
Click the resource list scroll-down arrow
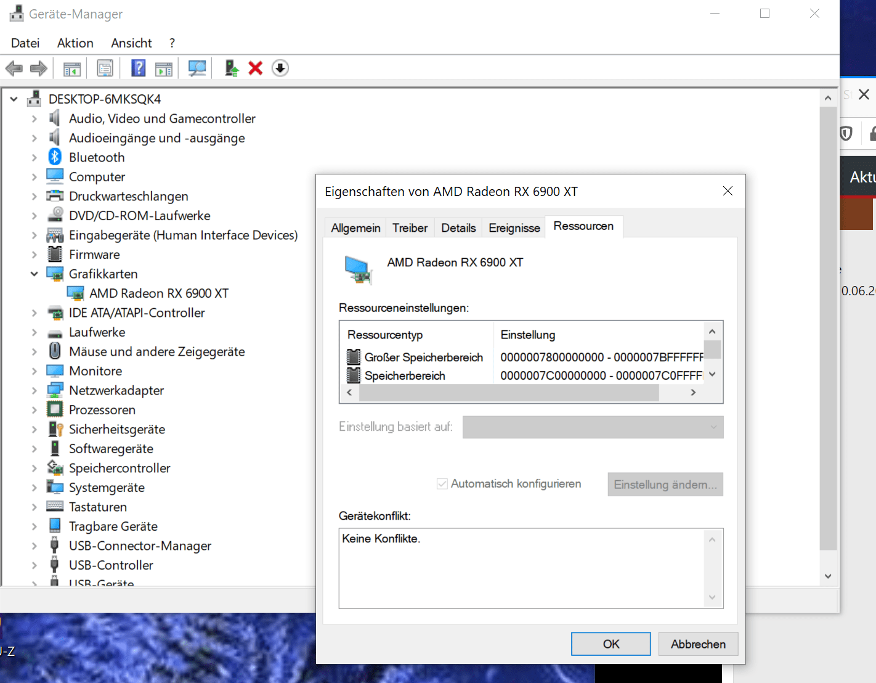[x=712, y=374]
